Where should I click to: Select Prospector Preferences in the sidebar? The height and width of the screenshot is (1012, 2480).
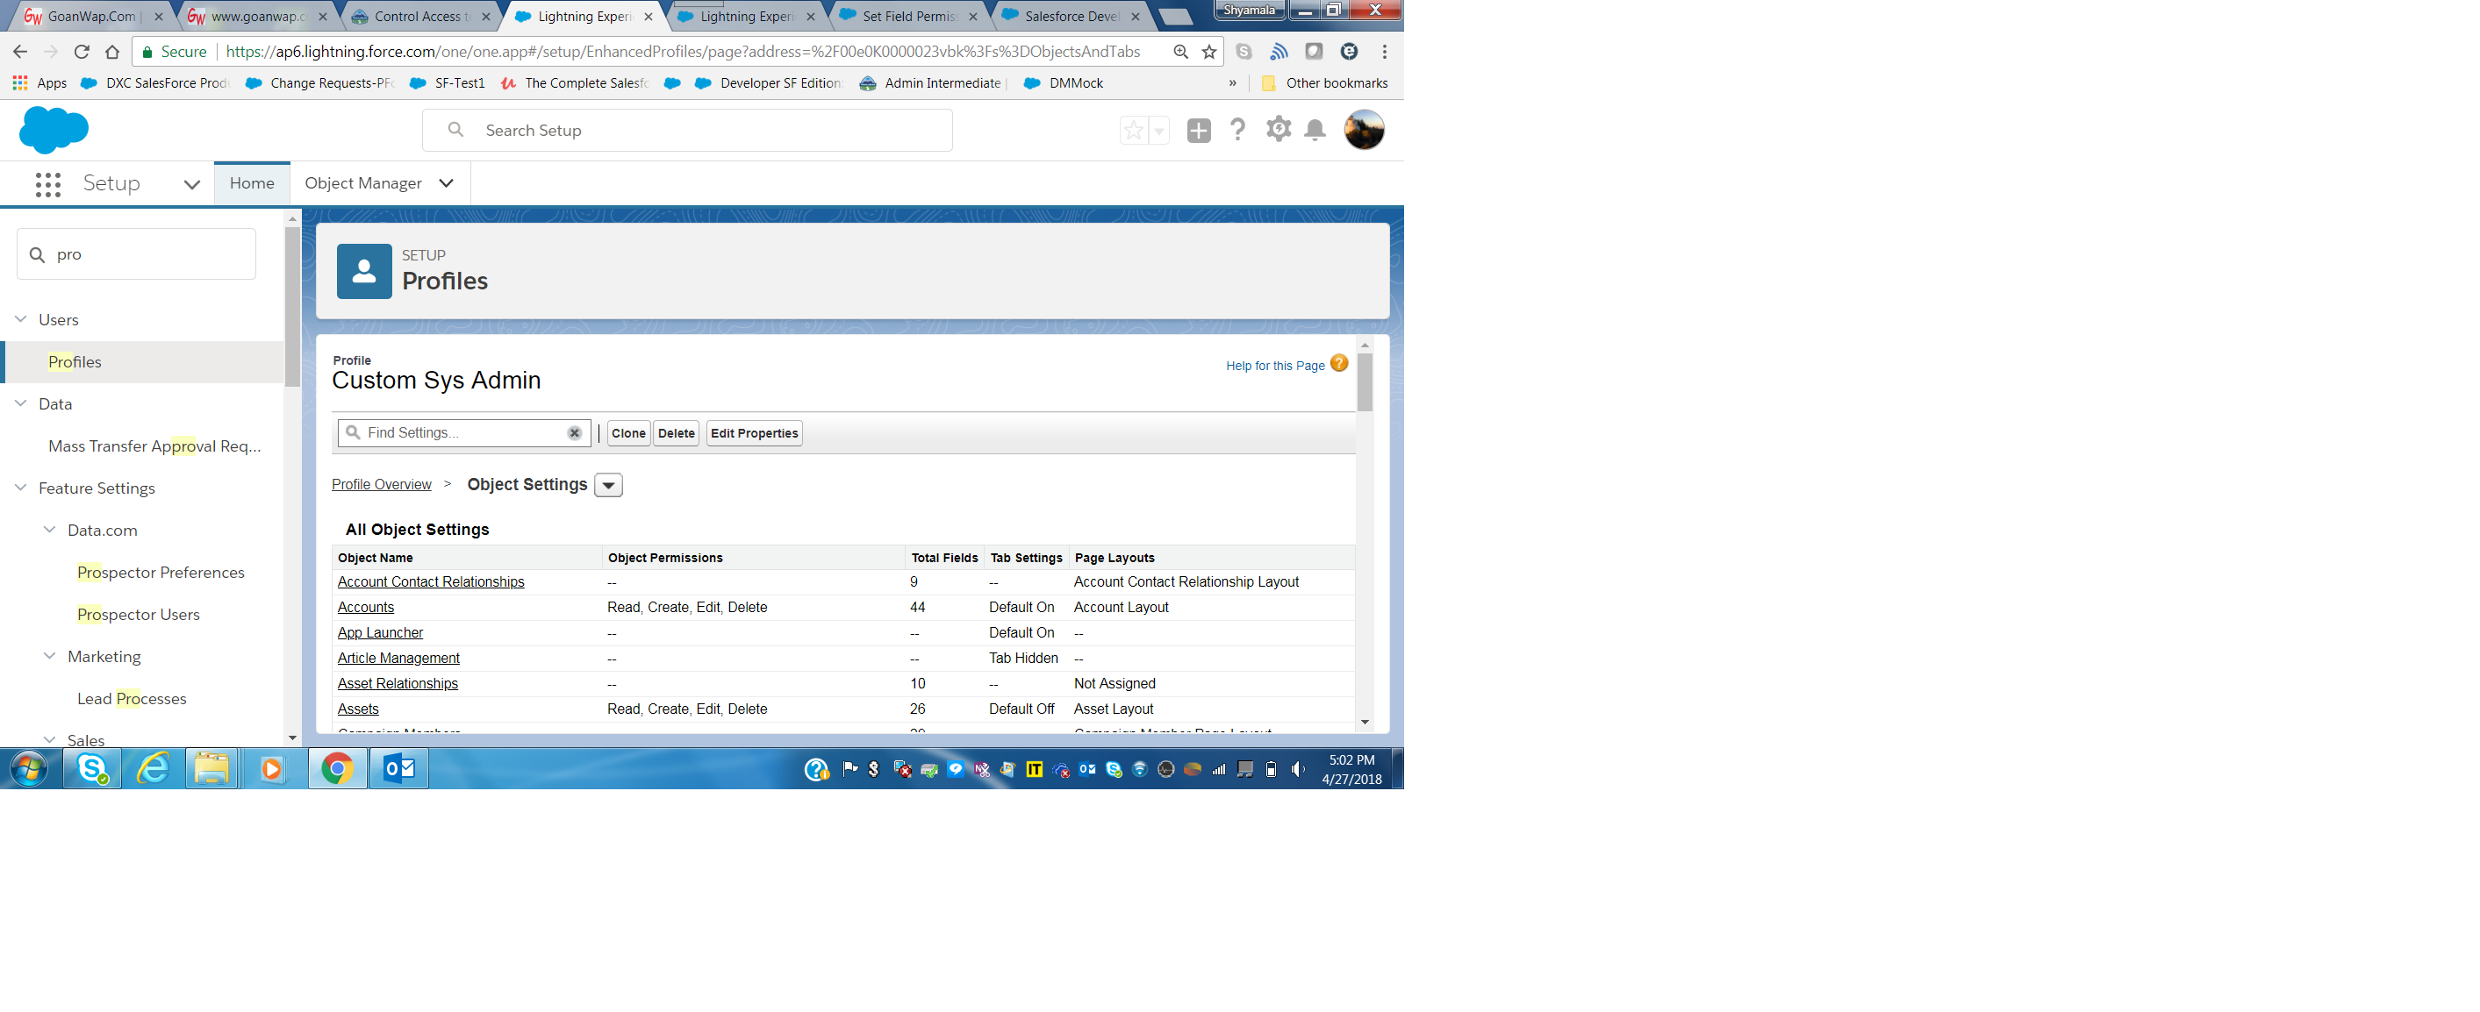(x=160, y=573)
